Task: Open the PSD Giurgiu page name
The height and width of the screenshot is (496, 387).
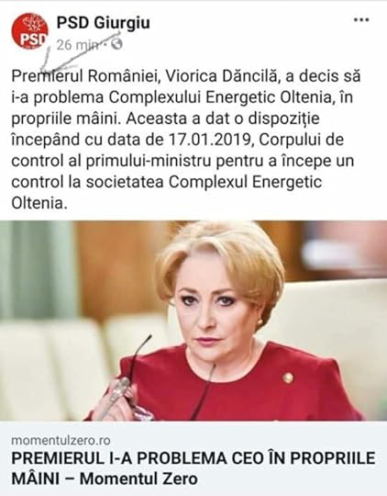Action: (x=103, y=22)
